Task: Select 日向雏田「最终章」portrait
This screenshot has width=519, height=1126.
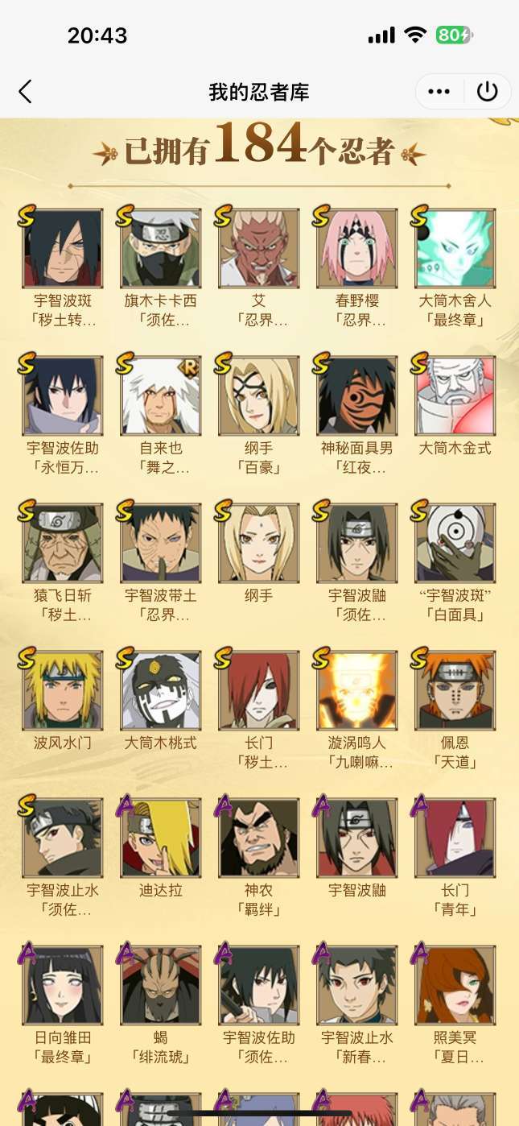Action: tap(63, 985)
